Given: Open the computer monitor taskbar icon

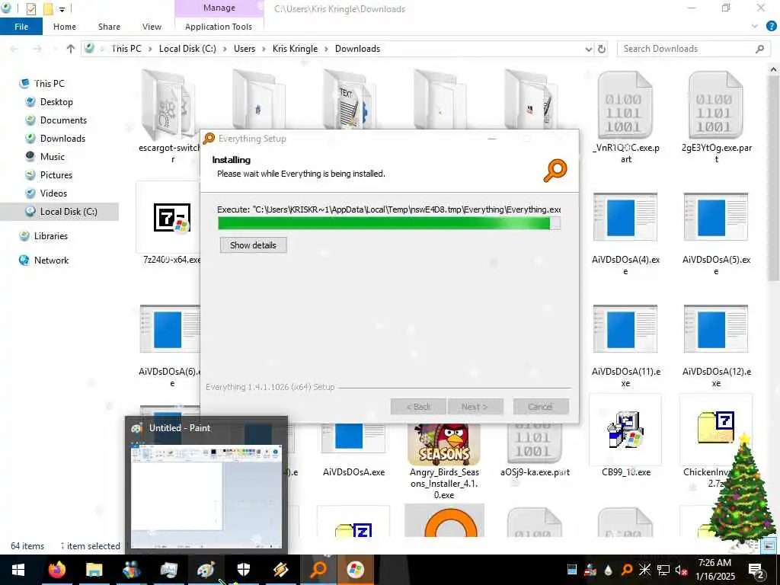Looking at the screenshot, I should [168, 570].
